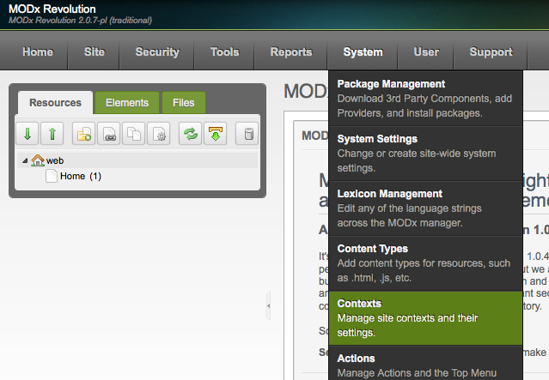Viewport: 549px width, 380px height.
Task: Open the Tools menu
Action: tap(225, 51)
